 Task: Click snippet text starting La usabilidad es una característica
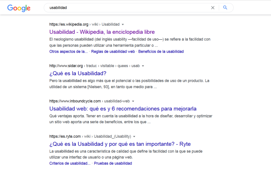click(126, 154)
